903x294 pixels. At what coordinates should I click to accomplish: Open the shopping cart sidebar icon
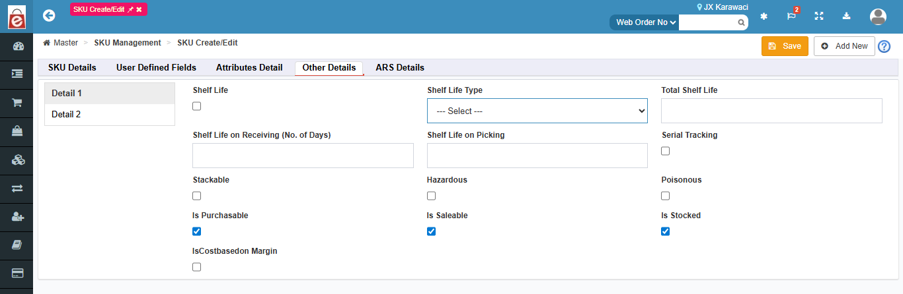pos(17,103)
